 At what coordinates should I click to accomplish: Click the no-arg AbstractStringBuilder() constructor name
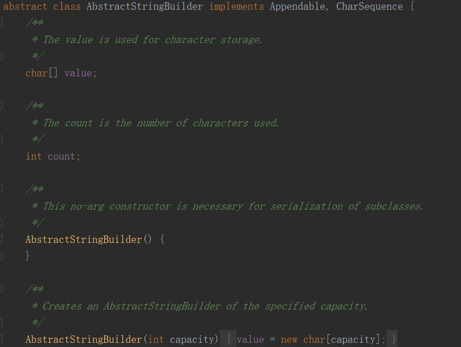click(84, 240)
